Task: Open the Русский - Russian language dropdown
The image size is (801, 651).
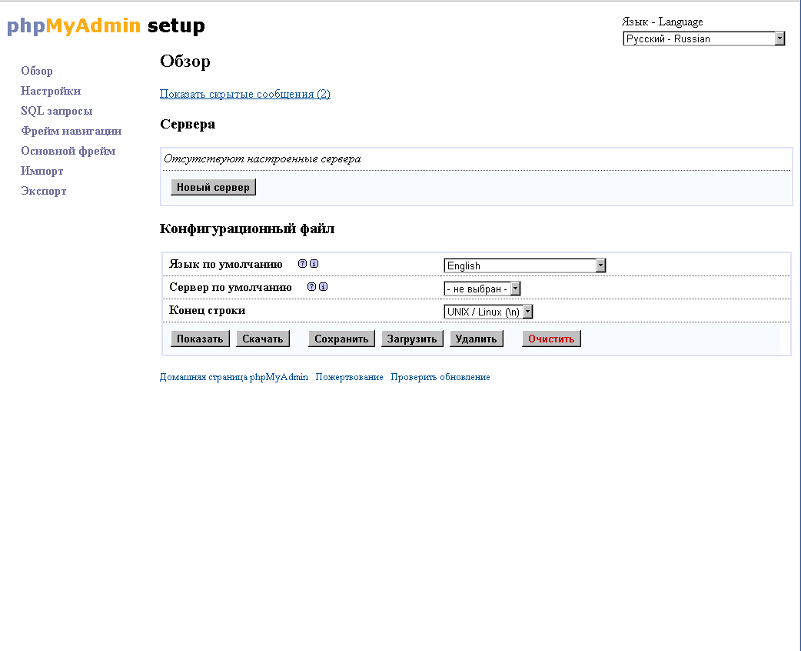Action: 703,39
